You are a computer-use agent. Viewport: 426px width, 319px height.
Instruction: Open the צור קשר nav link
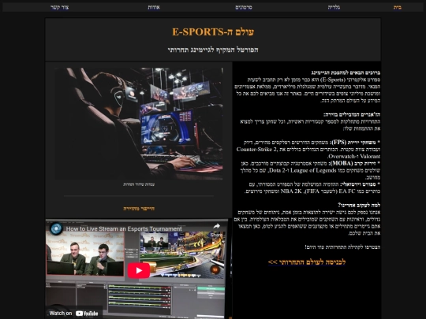[x=59, y=7]
